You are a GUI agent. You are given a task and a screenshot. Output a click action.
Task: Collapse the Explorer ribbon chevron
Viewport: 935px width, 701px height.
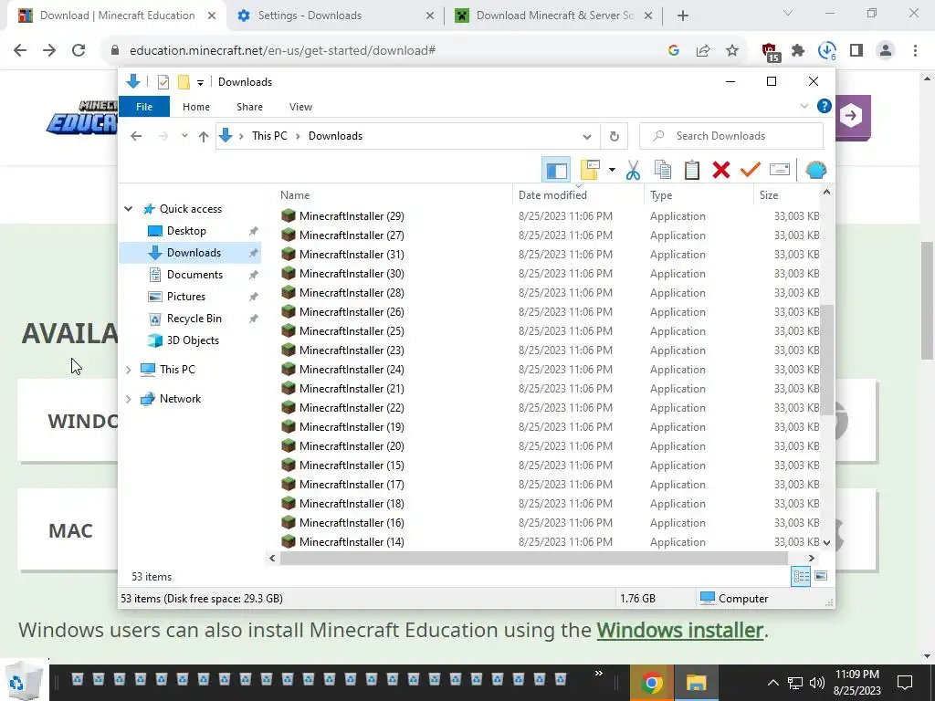click(804, 106)
